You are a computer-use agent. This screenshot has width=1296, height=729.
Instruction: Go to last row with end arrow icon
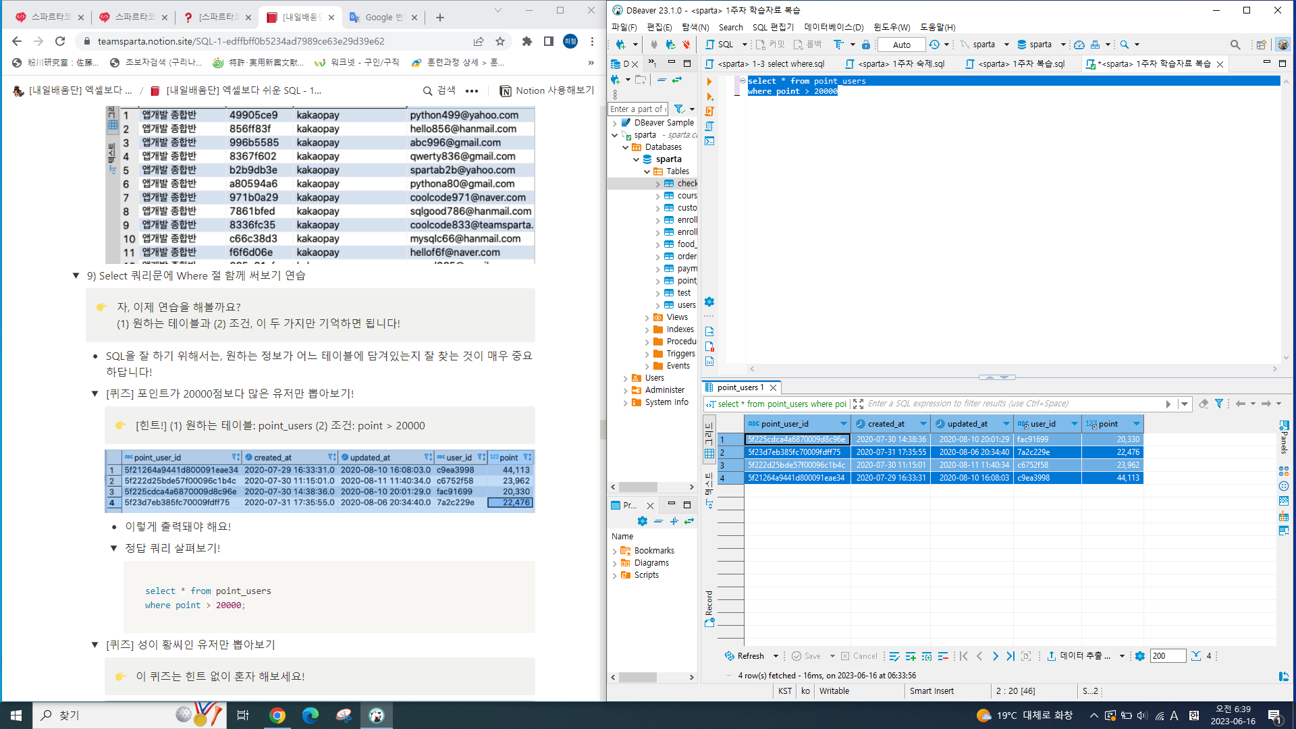[1010, 656]
